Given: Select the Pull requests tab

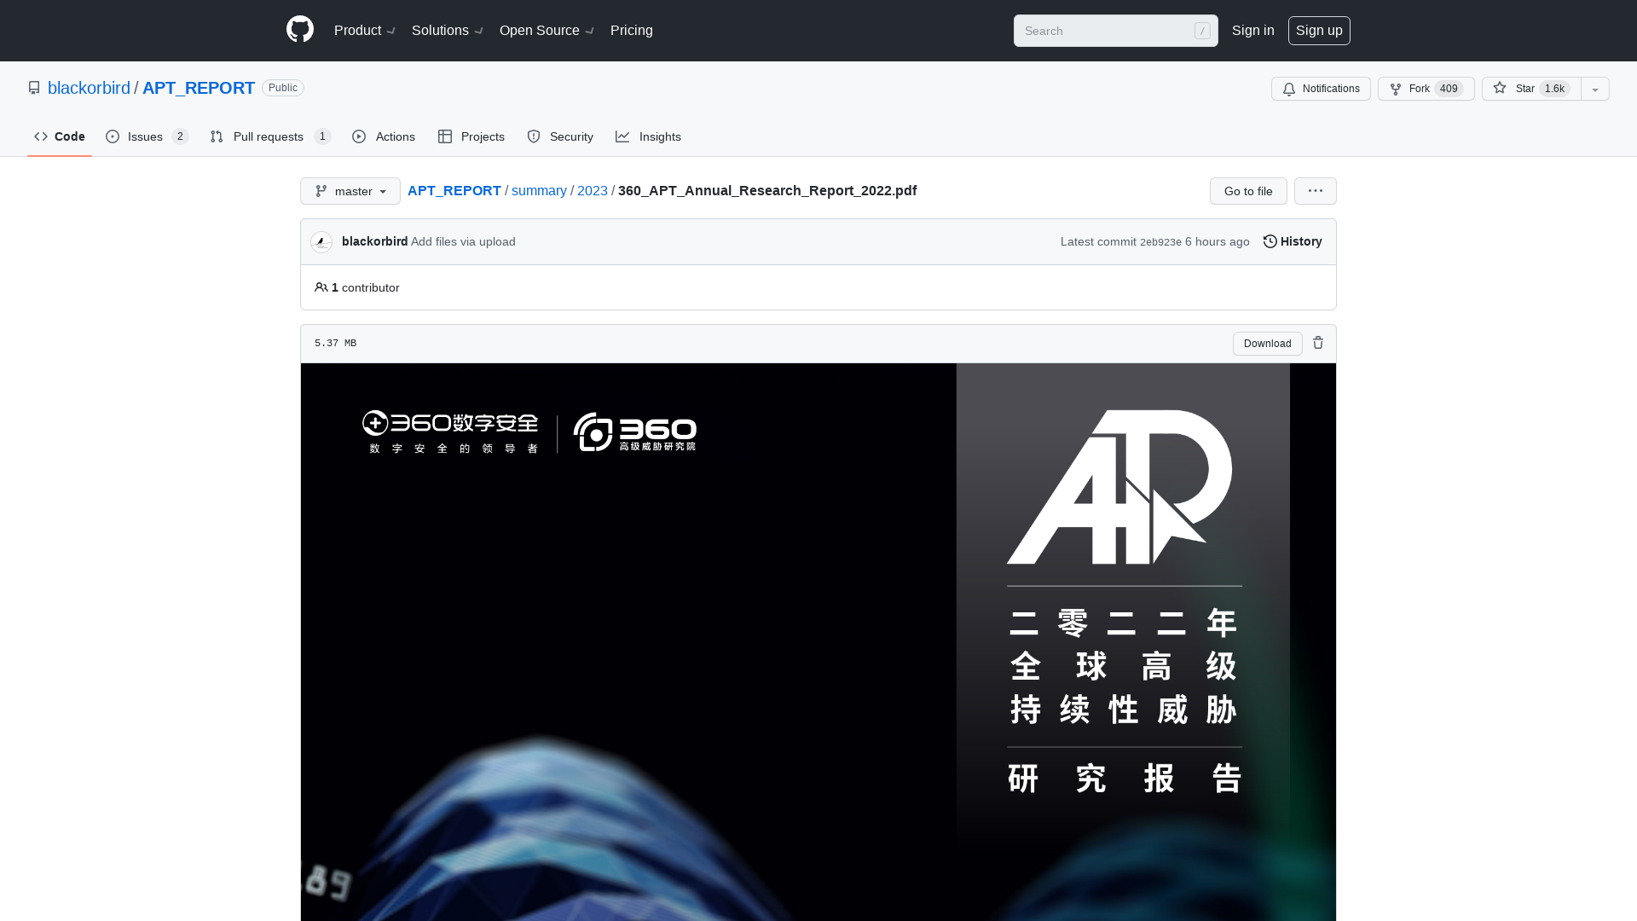Looking at the screenshot, I should click(269, 136).
